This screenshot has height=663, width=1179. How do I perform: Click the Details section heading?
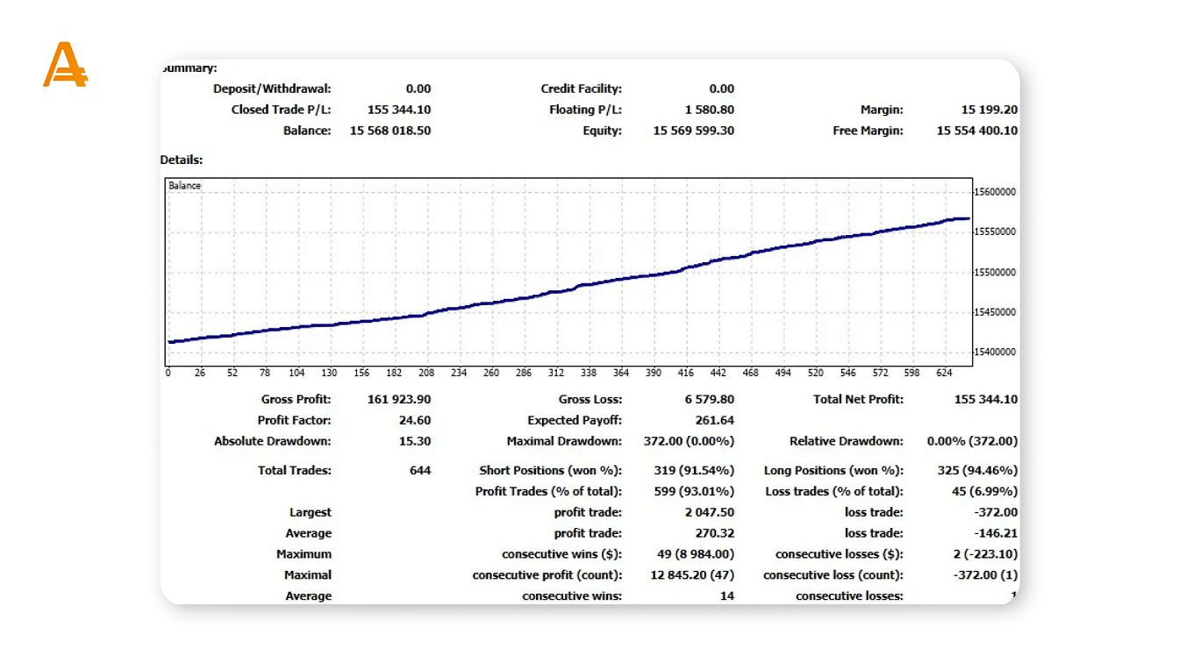(182, 160)
